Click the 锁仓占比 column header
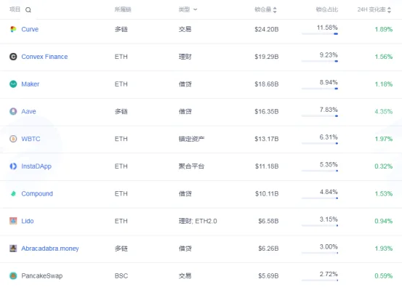402x287 pixels. coord(327,9)
